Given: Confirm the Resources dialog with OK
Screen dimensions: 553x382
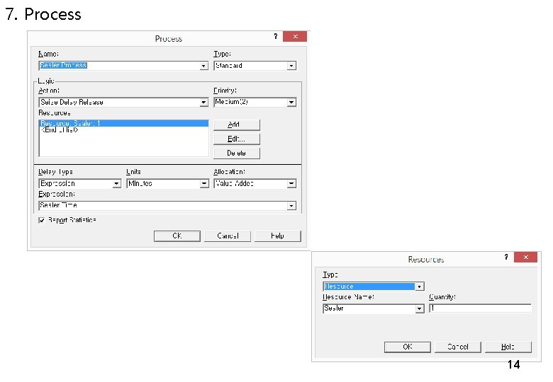Looking at the screenshot, I should (x=408, y=347).
